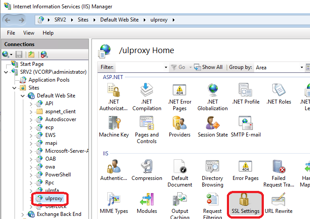
Task: Open the File menu
Action: [x=11, y=33]
